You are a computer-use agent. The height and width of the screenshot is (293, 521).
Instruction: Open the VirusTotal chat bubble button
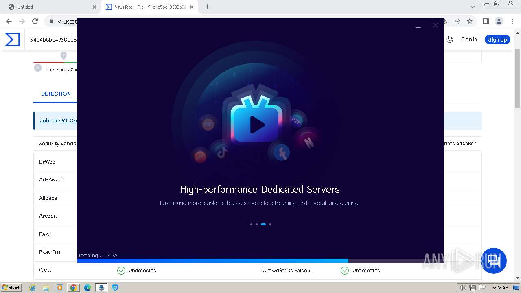pyautogui.click(x=494, y=261)
